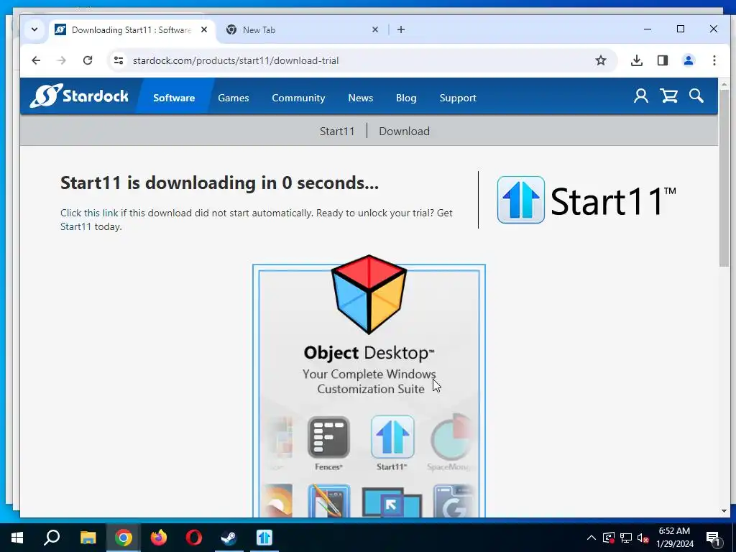This screenshot has width=736, height=552.
Task: Click the Chrome icon in taskbar
Action: (124, 538)
